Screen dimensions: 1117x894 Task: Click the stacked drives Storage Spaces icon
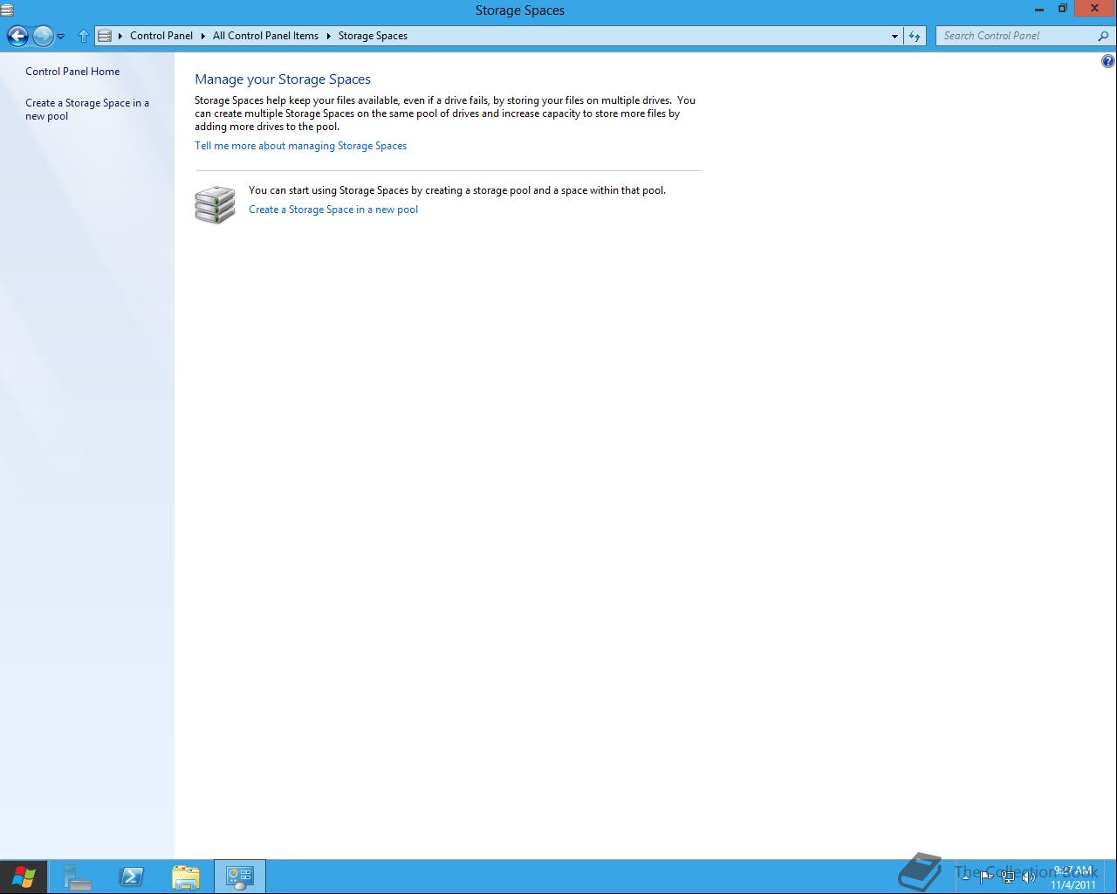coord(215,204)
